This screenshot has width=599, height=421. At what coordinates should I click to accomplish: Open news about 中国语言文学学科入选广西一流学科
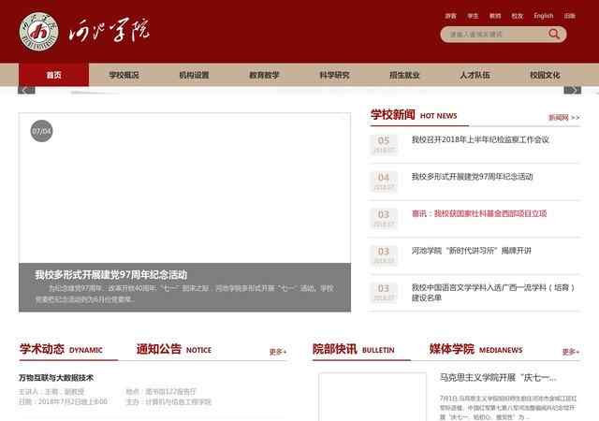(493, 292)
